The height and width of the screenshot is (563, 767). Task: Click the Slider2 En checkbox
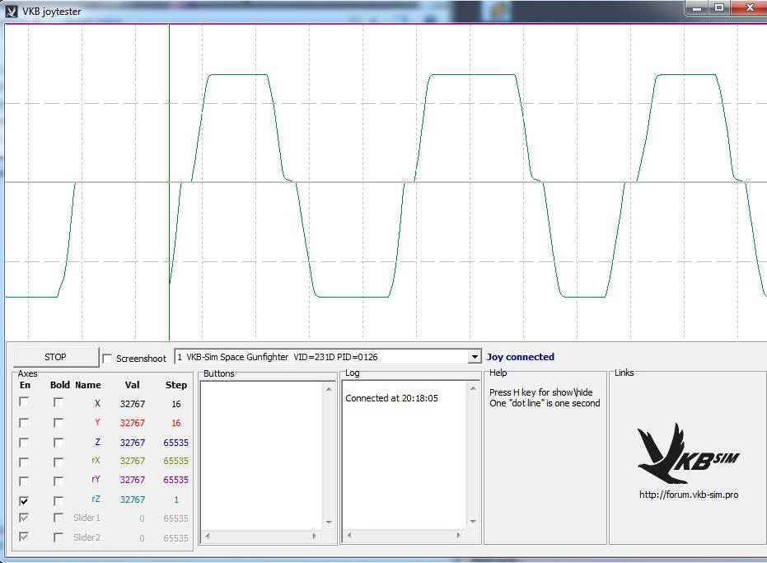click(x=23, y=537)
